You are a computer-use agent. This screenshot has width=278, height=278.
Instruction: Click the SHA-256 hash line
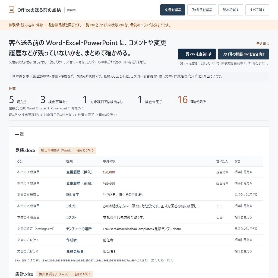(x=94, y=260)
